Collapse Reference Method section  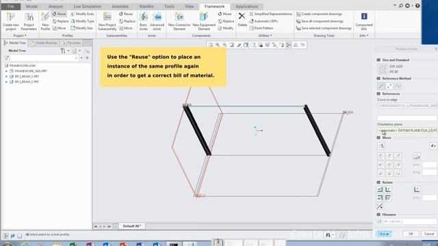tap(378, 79)
